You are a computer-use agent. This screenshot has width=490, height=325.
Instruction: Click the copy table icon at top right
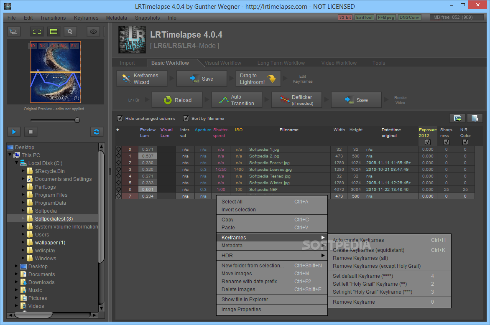[x=475, y=118]
